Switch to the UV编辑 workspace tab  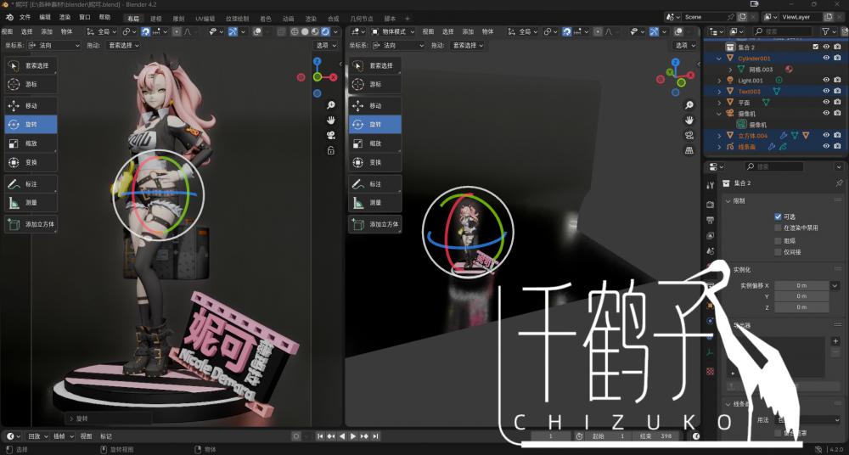pos(205,19)
